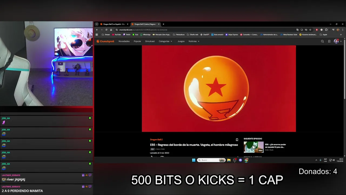Open the Chrome profile avatar
This screenshot has height=195, width=346.
(x=338, y=30)
